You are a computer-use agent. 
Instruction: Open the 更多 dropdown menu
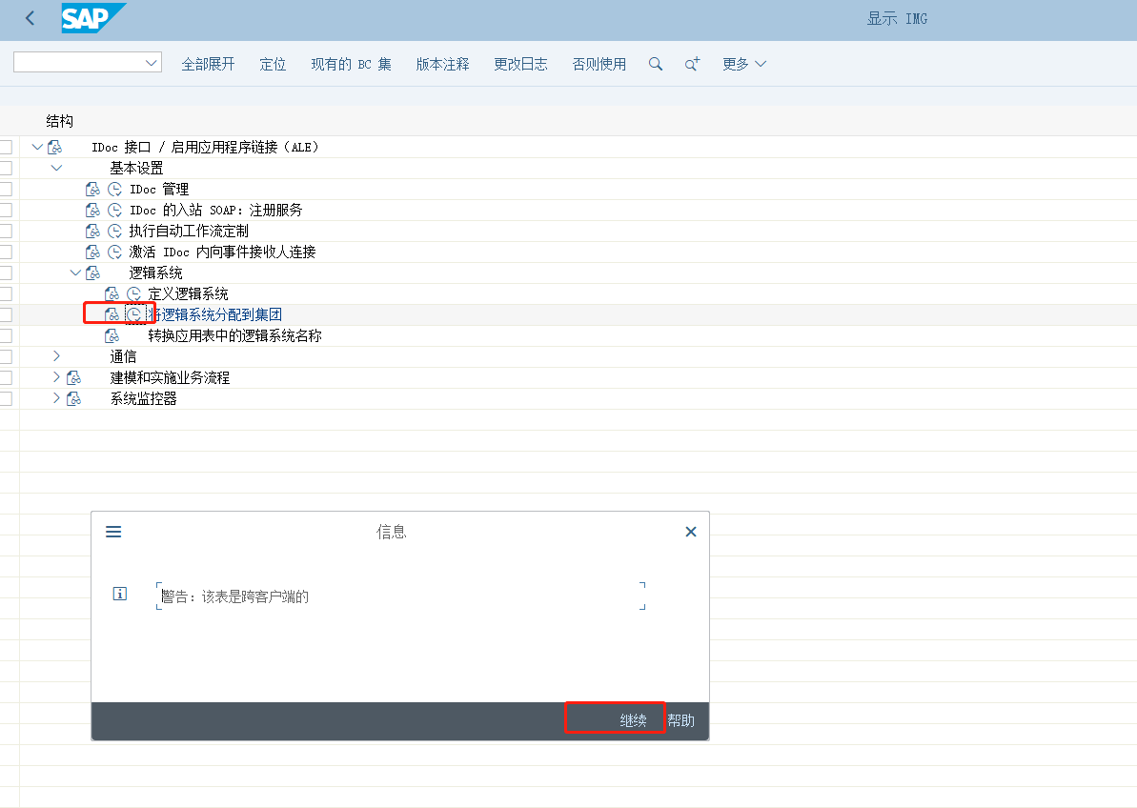tap(743, 64)
